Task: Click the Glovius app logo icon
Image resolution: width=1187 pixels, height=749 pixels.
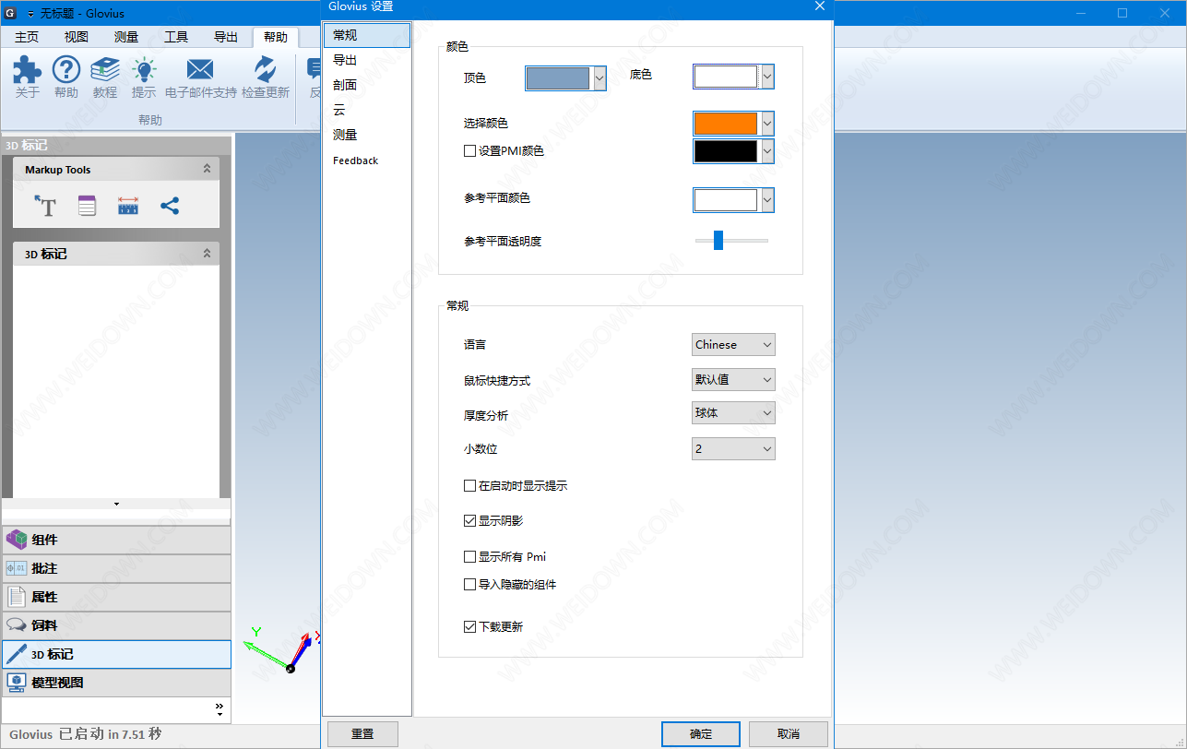Action: point(11,13)
